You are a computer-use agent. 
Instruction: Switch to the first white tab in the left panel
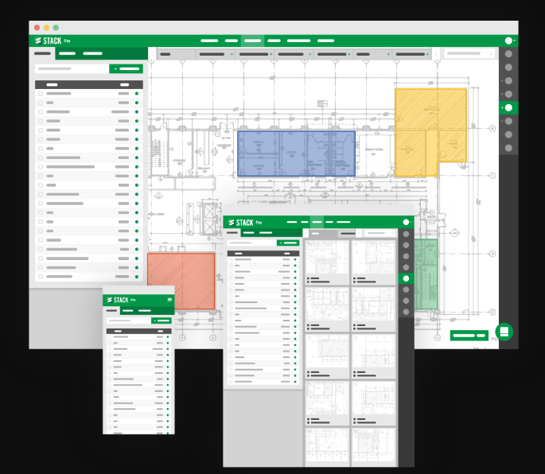[42, 53]
